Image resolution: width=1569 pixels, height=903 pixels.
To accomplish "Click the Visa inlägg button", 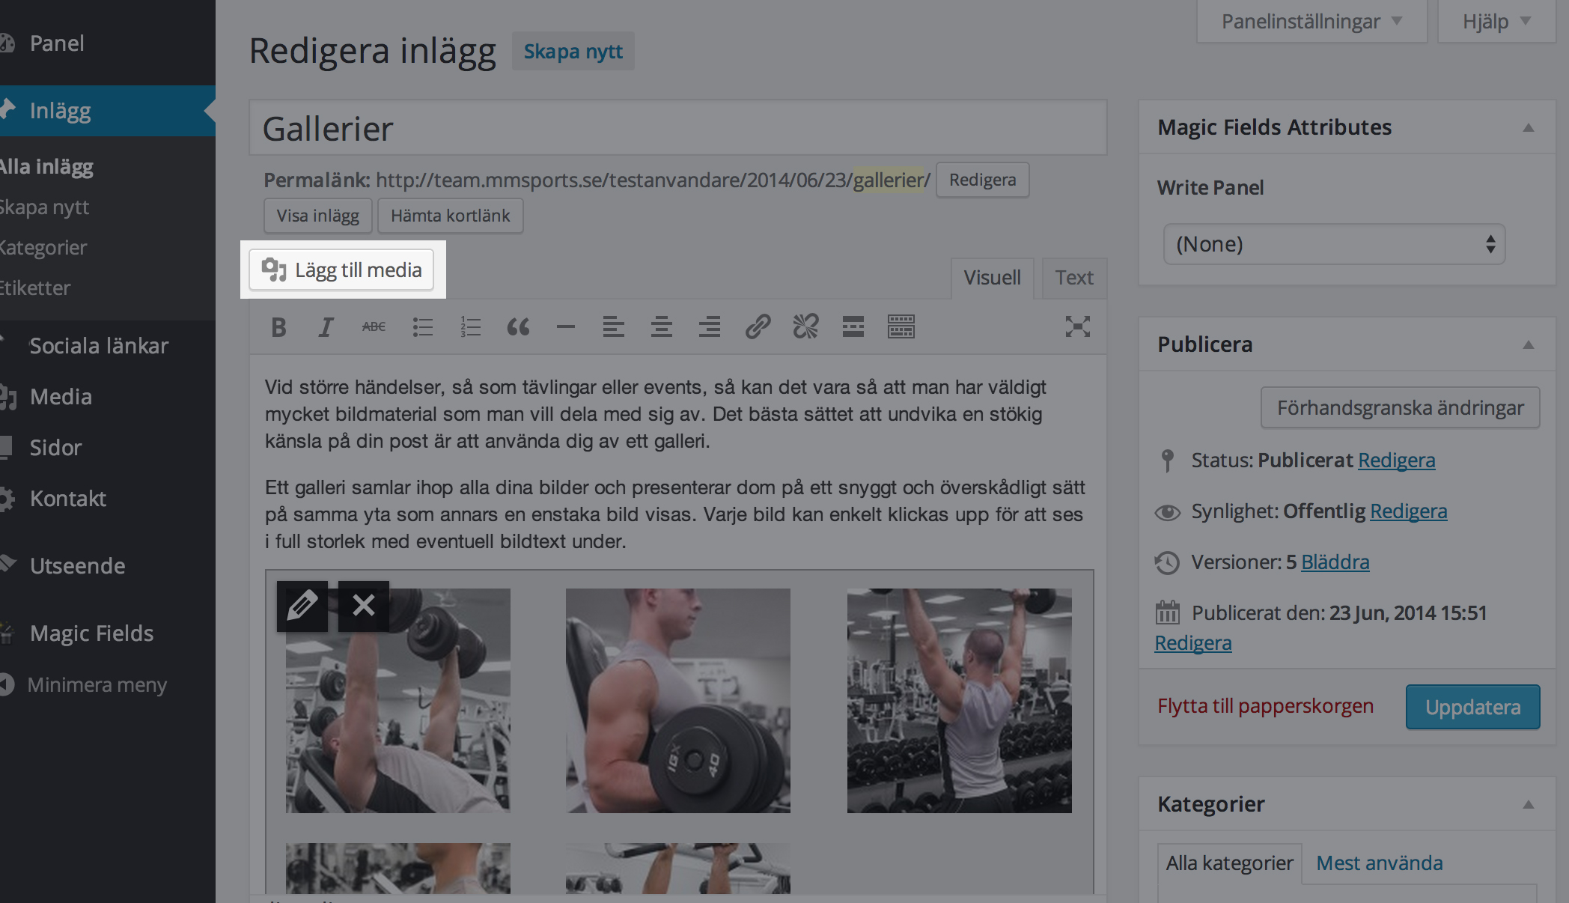I will point(318,216).
